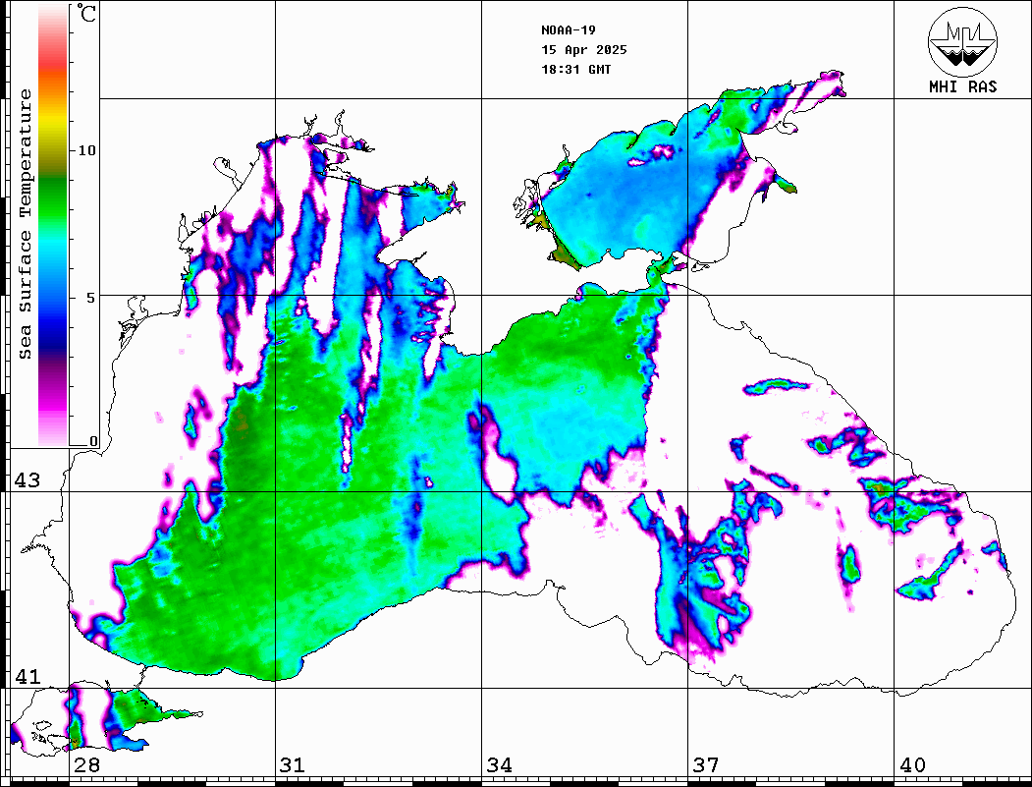
Task: Click longitude label '31'
Action: [x=293, y=765]
